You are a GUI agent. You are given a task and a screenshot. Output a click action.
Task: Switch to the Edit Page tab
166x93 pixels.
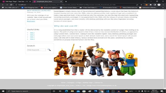pos(17,2)
